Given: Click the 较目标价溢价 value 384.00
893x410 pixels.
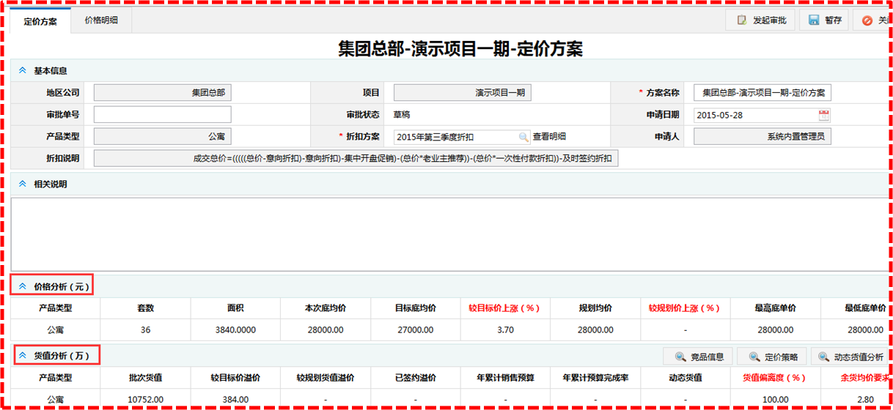Looking at the screenshot, I should (x=235, y=400).
